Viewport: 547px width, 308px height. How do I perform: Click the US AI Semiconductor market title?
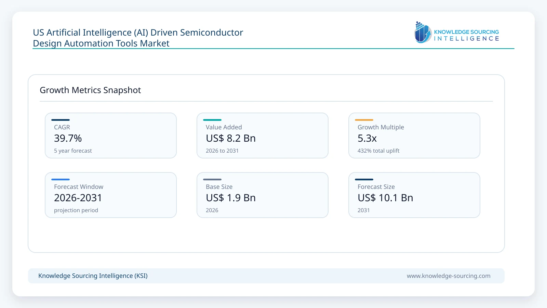[138, 38]
